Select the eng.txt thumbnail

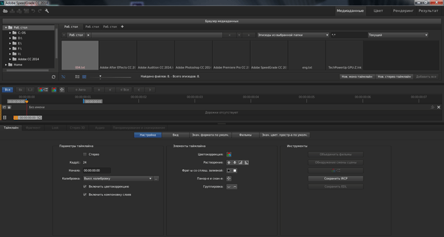tap(307, 55)
